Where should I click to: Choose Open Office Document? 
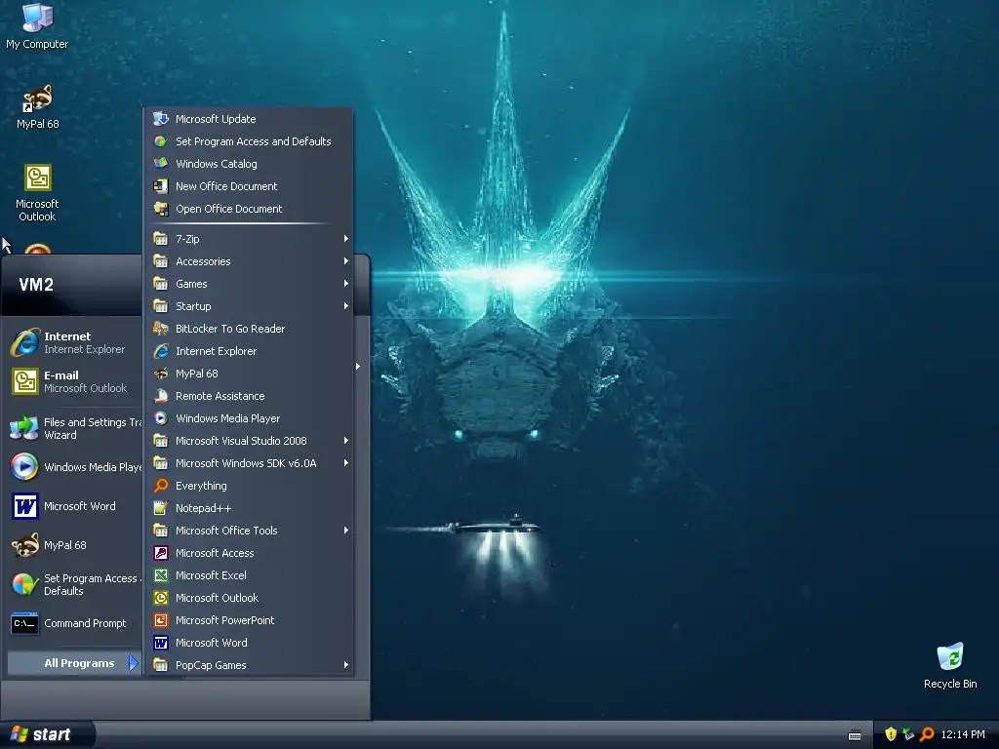click(249, 209)
